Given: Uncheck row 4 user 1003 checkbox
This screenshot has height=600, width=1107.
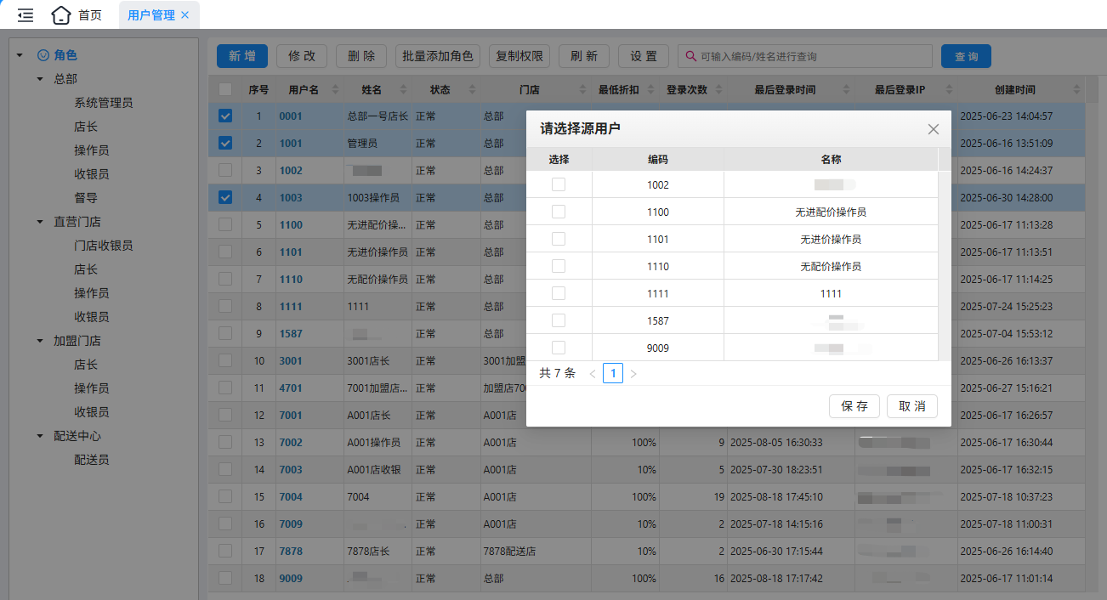Looking at the screenshot, I should click(225, 197).
